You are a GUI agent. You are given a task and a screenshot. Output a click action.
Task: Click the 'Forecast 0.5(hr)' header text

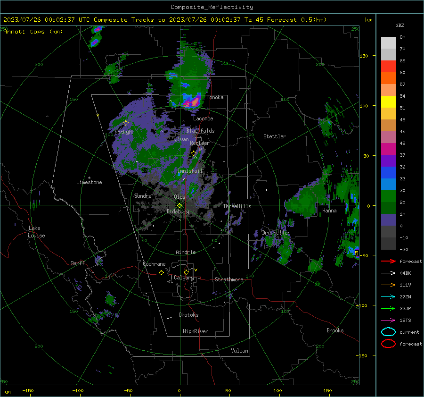point(297,20)
